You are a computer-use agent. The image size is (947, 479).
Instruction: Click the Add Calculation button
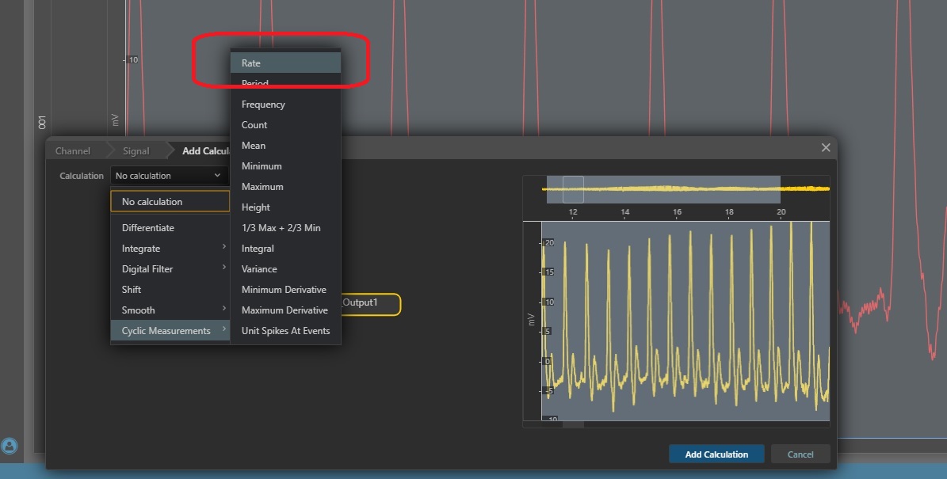(716, 454)
